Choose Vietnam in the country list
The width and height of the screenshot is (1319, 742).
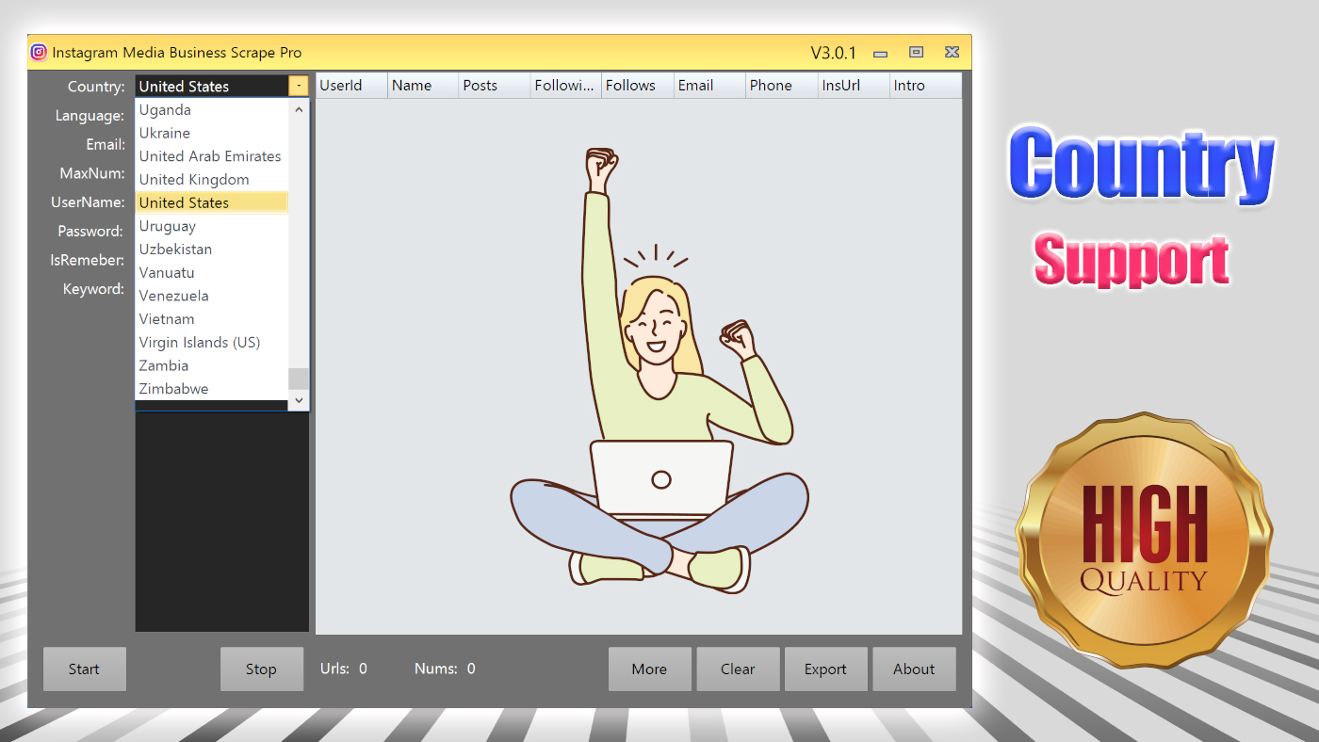(167, 319)
